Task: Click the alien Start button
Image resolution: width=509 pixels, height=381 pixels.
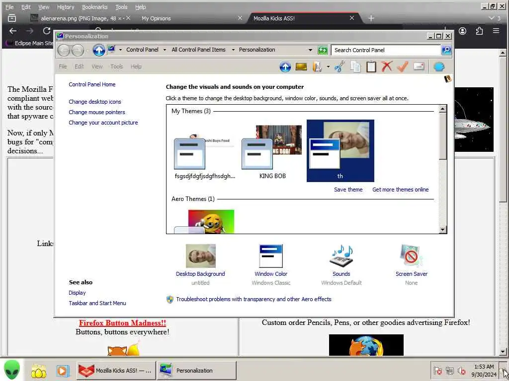Action: (x=12, y=370)
